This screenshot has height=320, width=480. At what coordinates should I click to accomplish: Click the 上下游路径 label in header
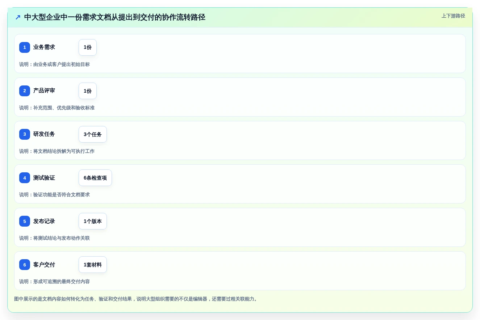pos(453,16)
